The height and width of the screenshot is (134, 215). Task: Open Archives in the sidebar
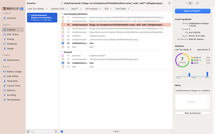(11, 18)
